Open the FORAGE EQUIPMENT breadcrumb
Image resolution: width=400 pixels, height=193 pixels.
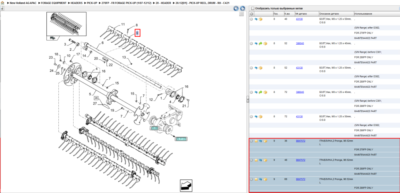click(54, 3)
